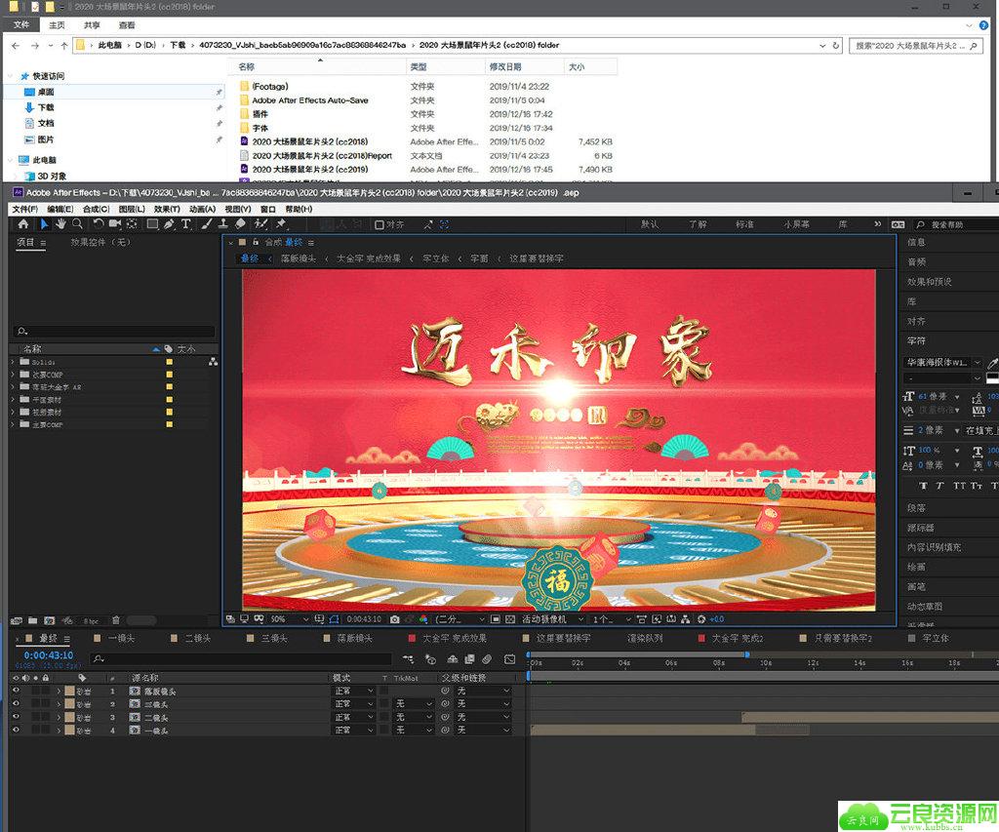Select the Pan Behind anchor point tool

(x=132, y=223)
